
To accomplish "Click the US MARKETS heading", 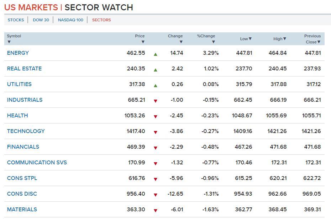I will [31, 7].
